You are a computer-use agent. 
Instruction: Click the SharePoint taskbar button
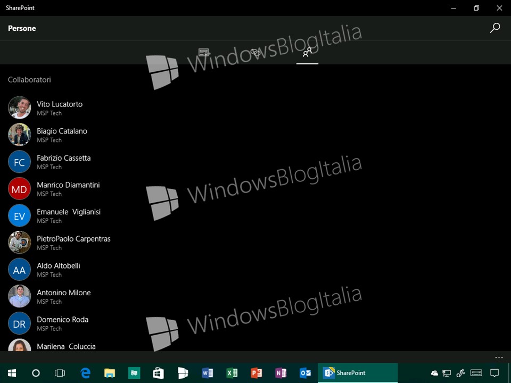click(358, 373)
